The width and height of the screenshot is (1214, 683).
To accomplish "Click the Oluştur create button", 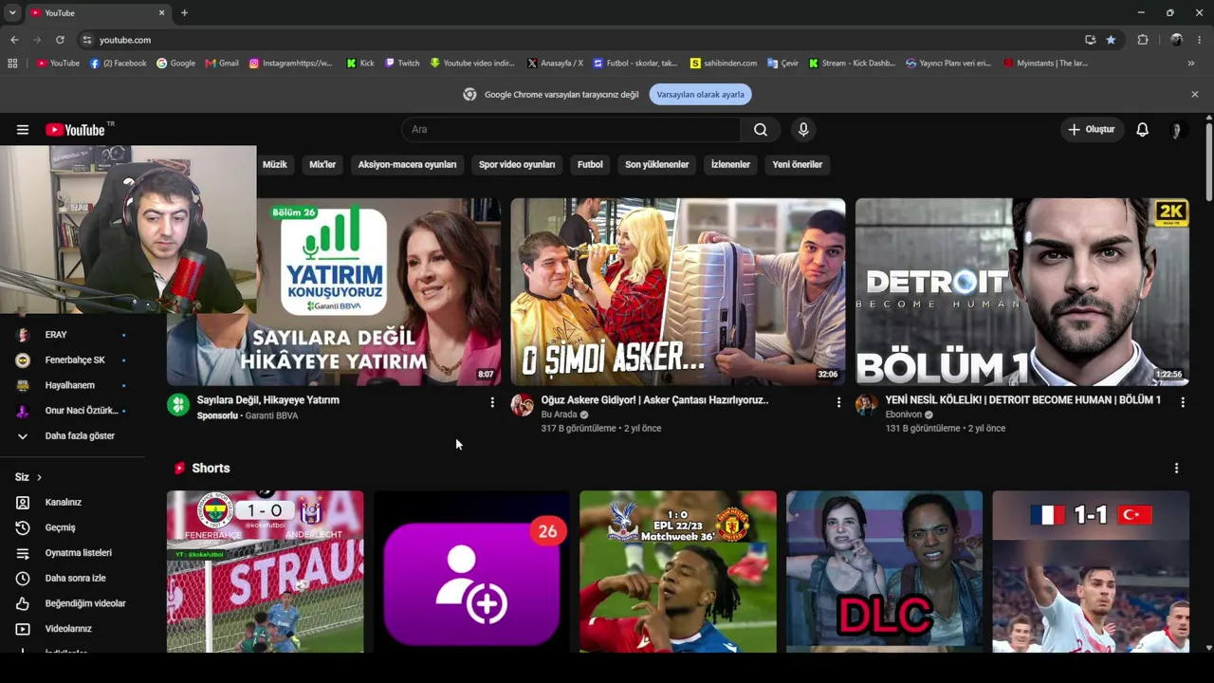I will [x=1092, y=130].
